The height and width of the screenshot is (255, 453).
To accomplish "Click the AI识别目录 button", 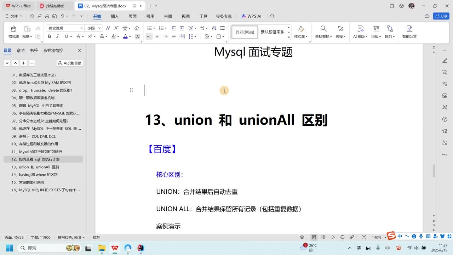I will tap(70, 63).
